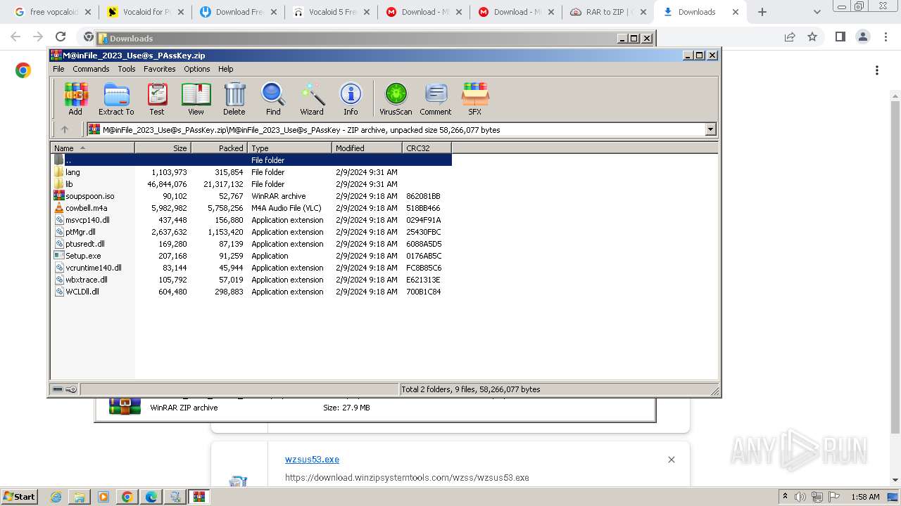The image size is (901, 506).
Task: Share this page icon in Chrome
Action: 790,37
